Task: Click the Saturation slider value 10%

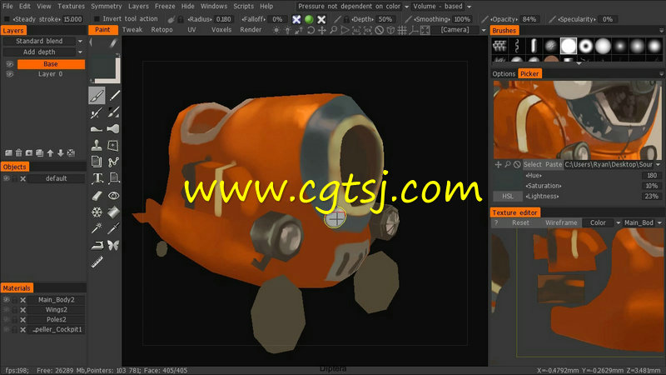Action: 652,186
